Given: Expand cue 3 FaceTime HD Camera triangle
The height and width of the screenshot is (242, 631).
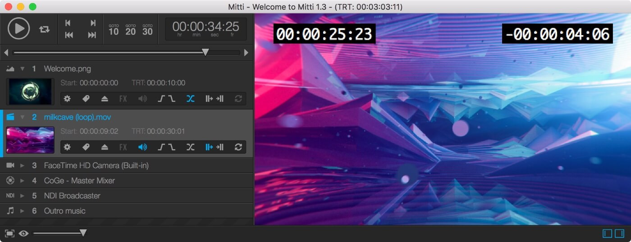Looking at the screenshot, I should (x=22, y=165).
